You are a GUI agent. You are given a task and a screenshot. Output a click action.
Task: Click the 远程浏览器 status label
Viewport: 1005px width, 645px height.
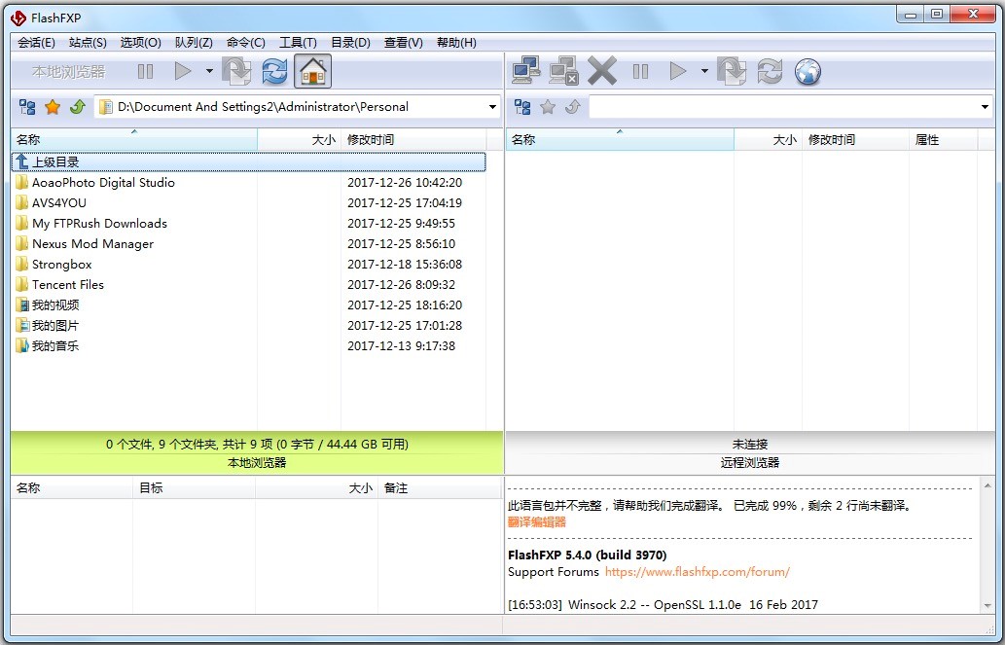(x=749, y=463)
